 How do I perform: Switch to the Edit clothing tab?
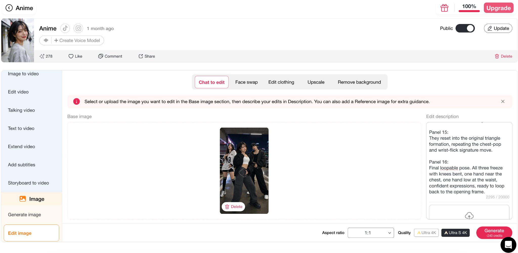point(281,82)
